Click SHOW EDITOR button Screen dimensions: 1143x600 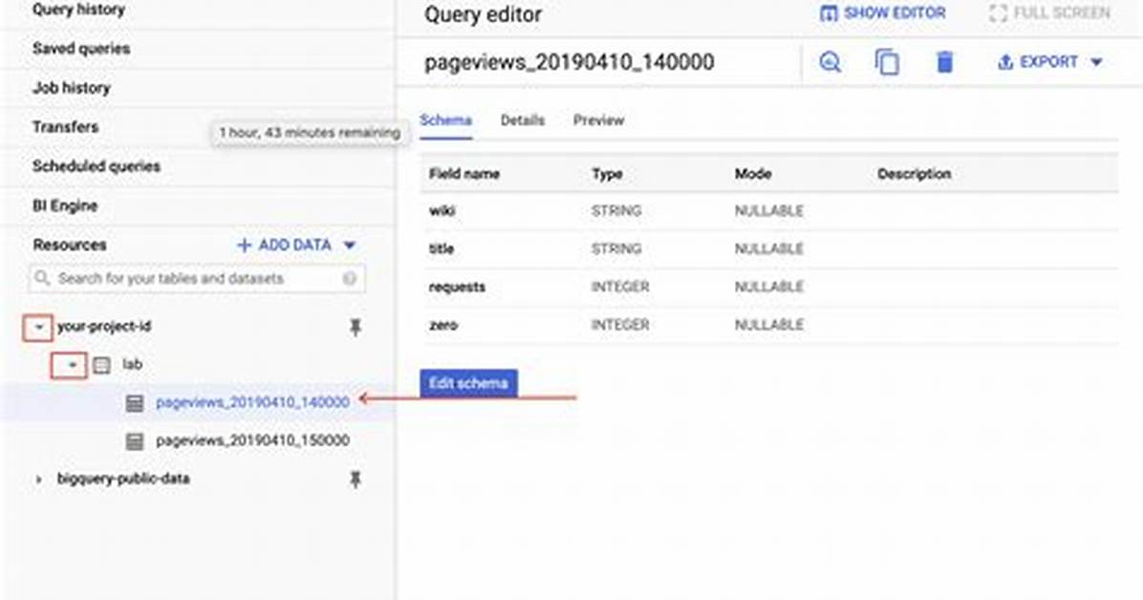[x=883, y=13]
